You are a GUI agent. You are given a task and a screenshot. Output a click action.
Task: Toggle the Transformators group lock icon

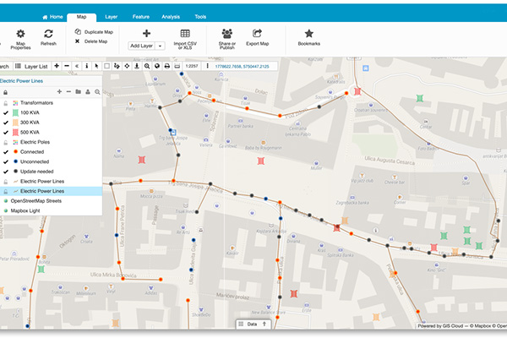[6, 103]
